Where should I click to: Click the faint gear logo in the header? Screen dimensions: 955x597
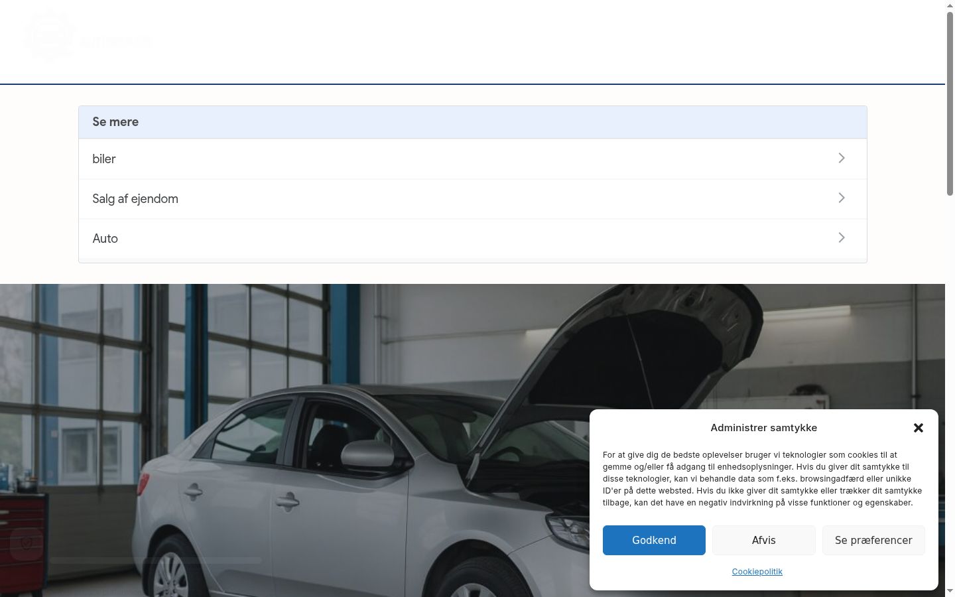point(50,36)
